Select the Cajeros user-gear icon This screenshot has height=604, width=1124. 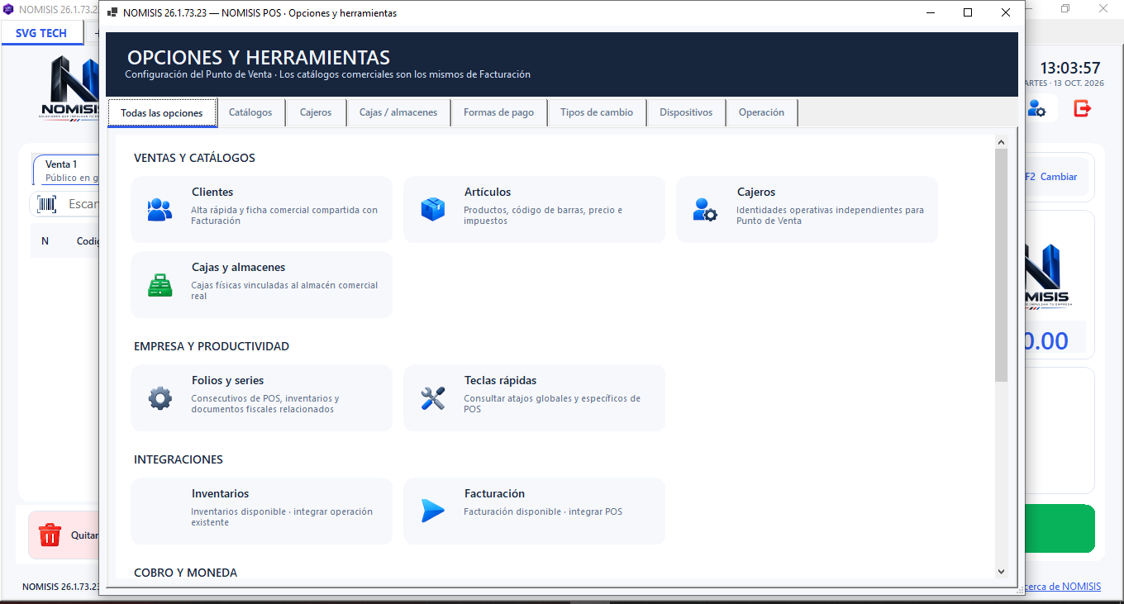click(x=705, y=210)
